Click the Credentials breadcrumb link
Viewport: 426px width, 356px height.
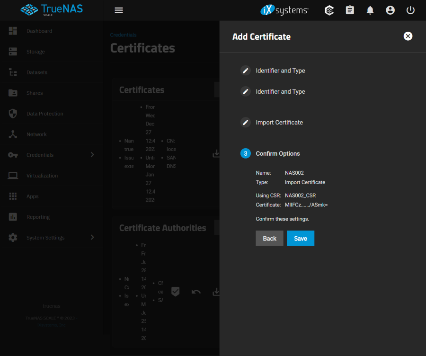point(123,35)
